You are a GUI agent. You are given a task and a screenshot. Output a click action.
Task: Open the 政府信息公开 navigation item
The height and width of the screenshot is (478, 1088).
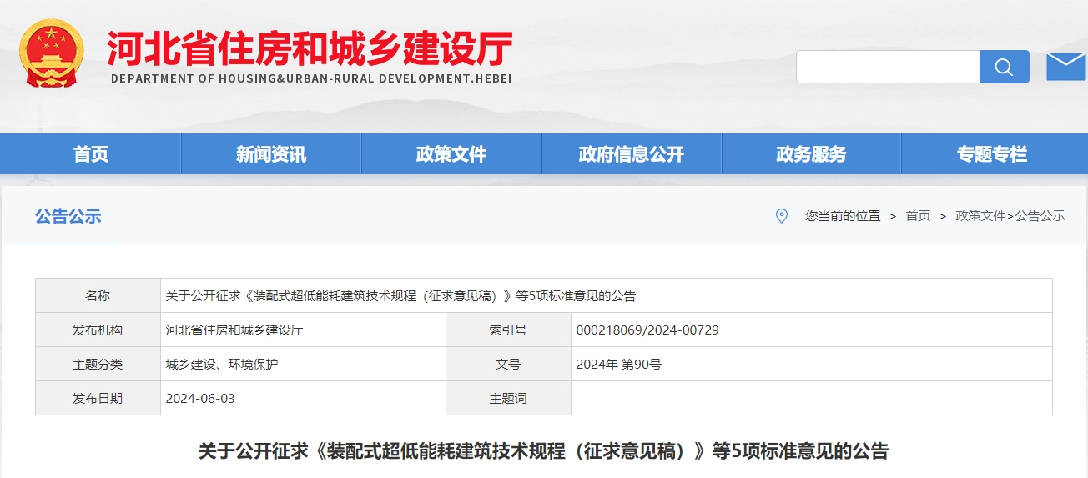[x=632, y=153]
